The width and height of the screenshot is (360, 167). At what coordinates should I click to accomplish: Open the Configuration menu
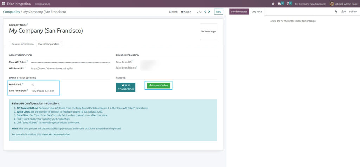[43, 4]
